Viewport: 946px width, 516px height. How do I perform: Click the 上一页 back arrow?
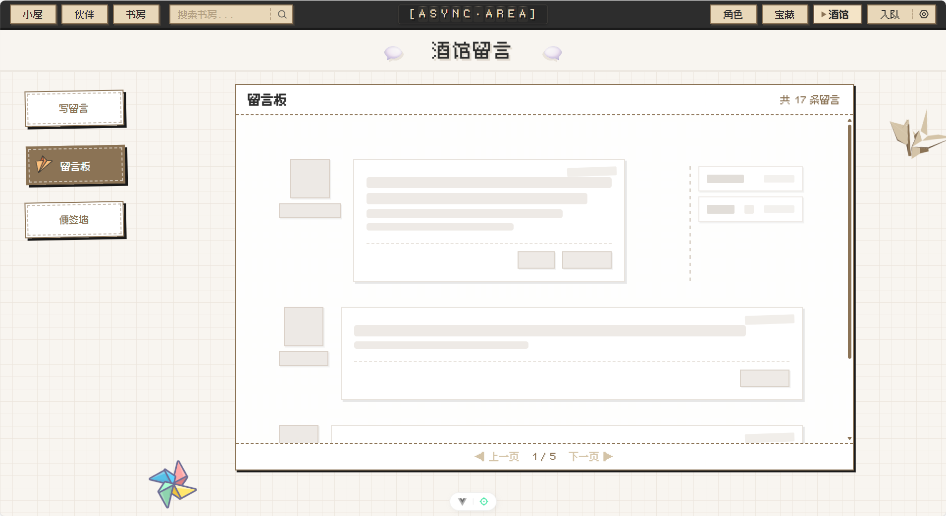tap(479, 456)
